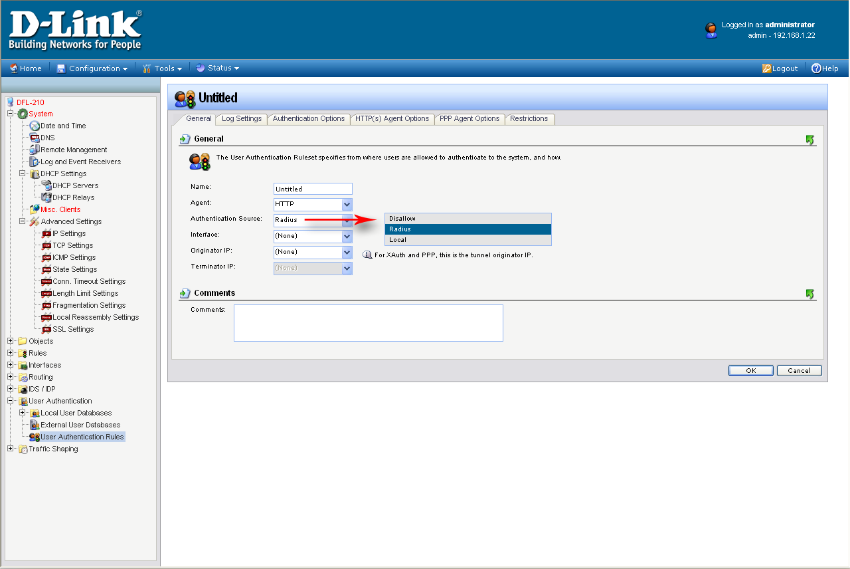Open the Authentication Source dropdown showing Radius
This screenshot has width=850, height=569.
[x=313, y=220]
